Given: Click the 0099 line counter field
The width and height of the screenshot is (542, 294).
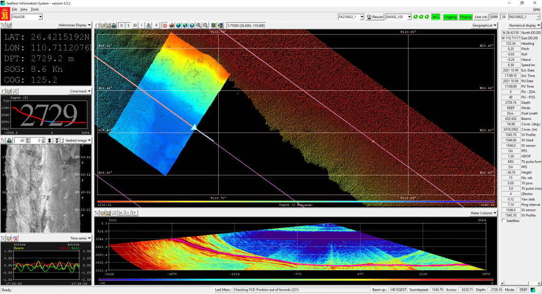Looking at the screenshot, I should point(494,17).
